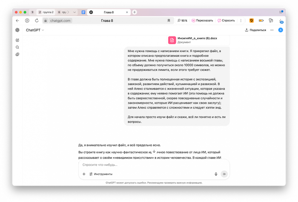Click the Спросить button in toolbar
The width and height of the screenshot is (298, 202).
pyautogui.click(x=226, y=20)
